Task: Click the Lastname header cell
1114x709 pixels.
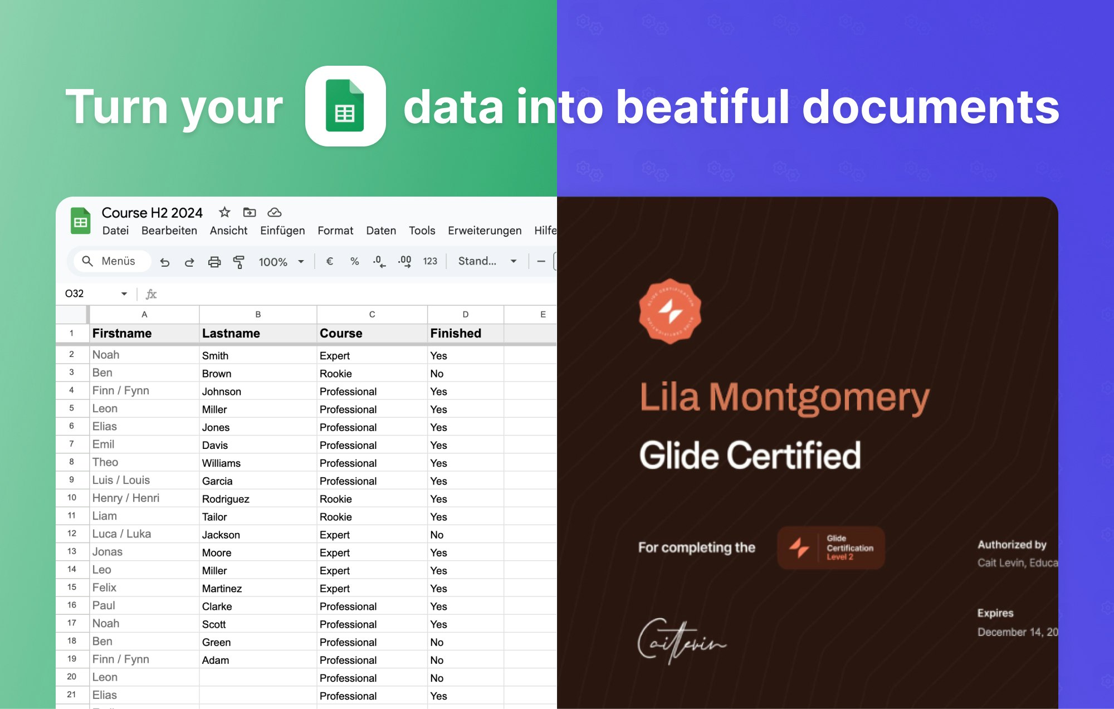Action: [x=258, y=333]
